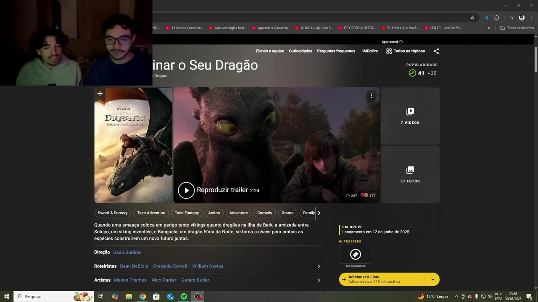This screenshot has width=538, height=302.
Task: Open the trailer three-dot options menu
Action: point(372,96)
